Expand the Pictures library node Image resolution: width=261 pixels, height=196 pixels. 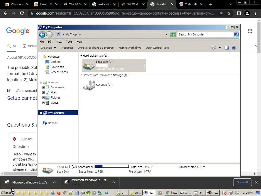(43, 98)
